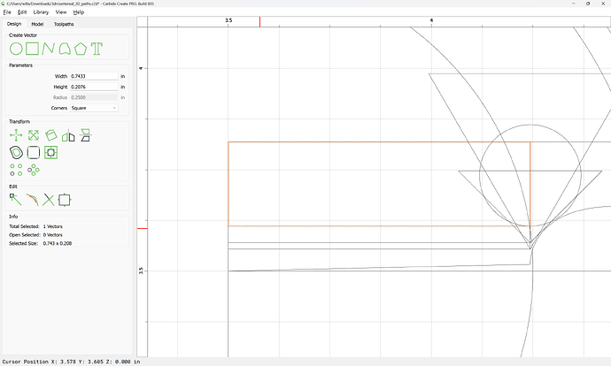Open the Library menu
This screenshot has height=366, width=611.
tap(41, 12)
